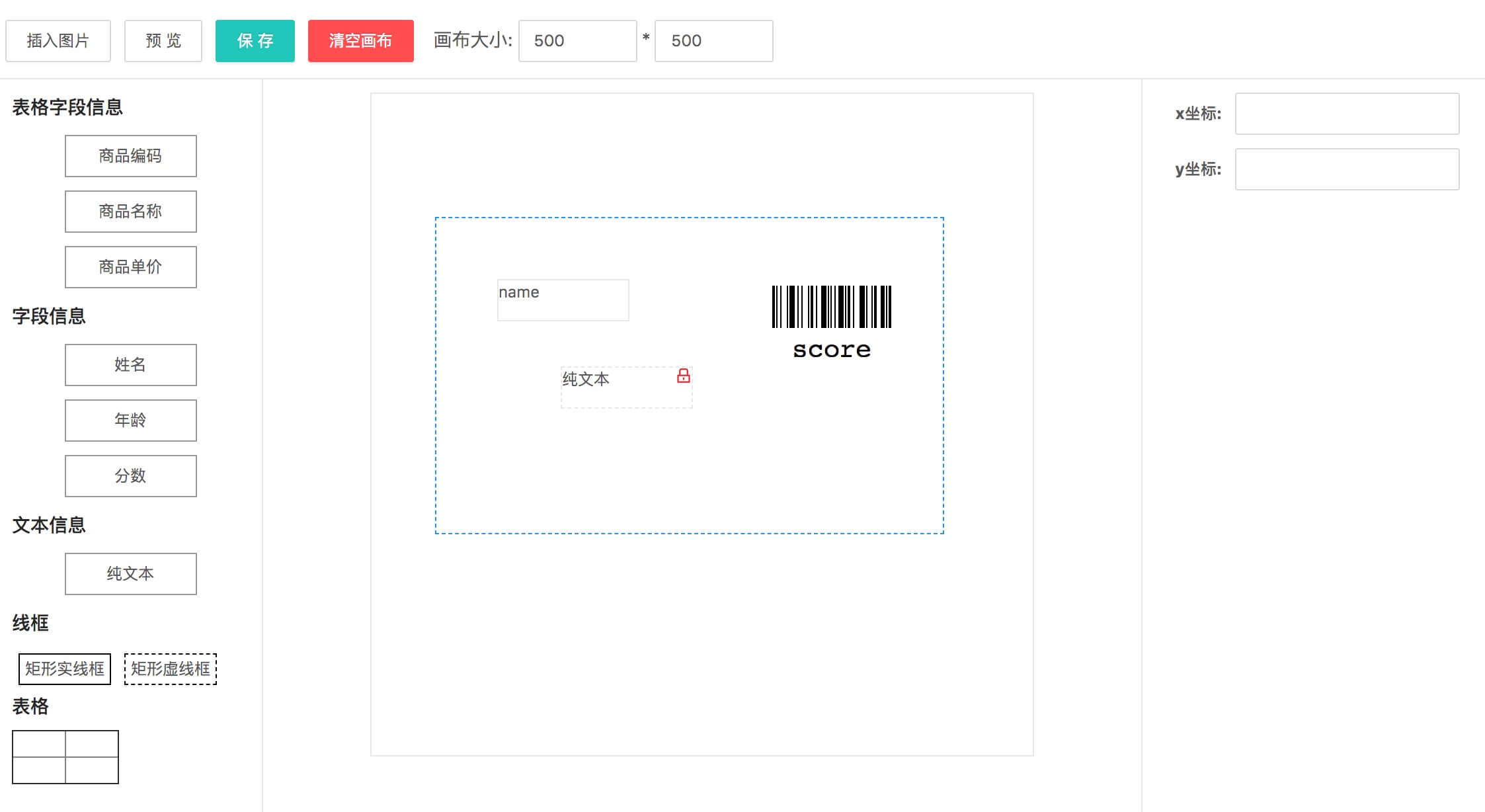Pick the 年龄 field item
1485x812 pixels.
(x=131, y=421)
